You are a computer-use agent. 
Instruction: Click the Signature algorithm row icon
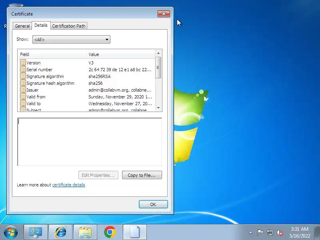click(23, 76)
